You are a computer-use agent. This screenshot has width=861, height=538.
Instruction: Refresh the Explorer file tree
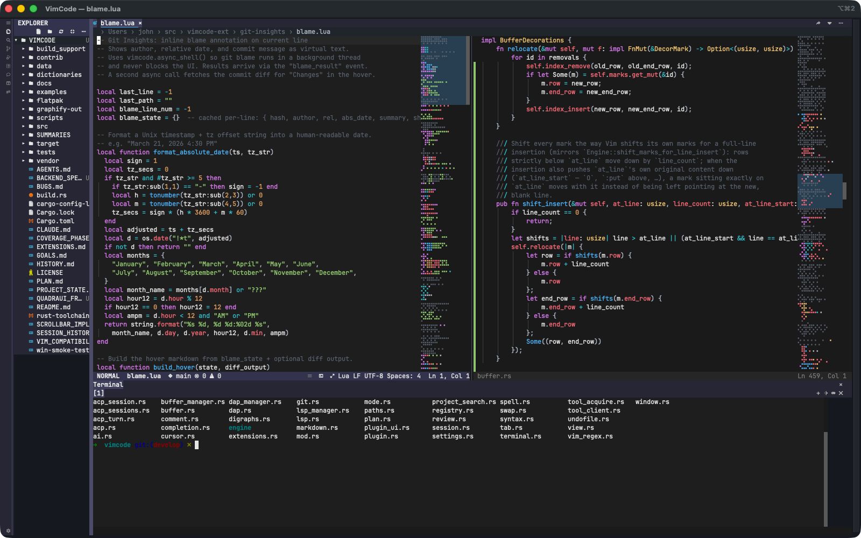click(61, 32)
